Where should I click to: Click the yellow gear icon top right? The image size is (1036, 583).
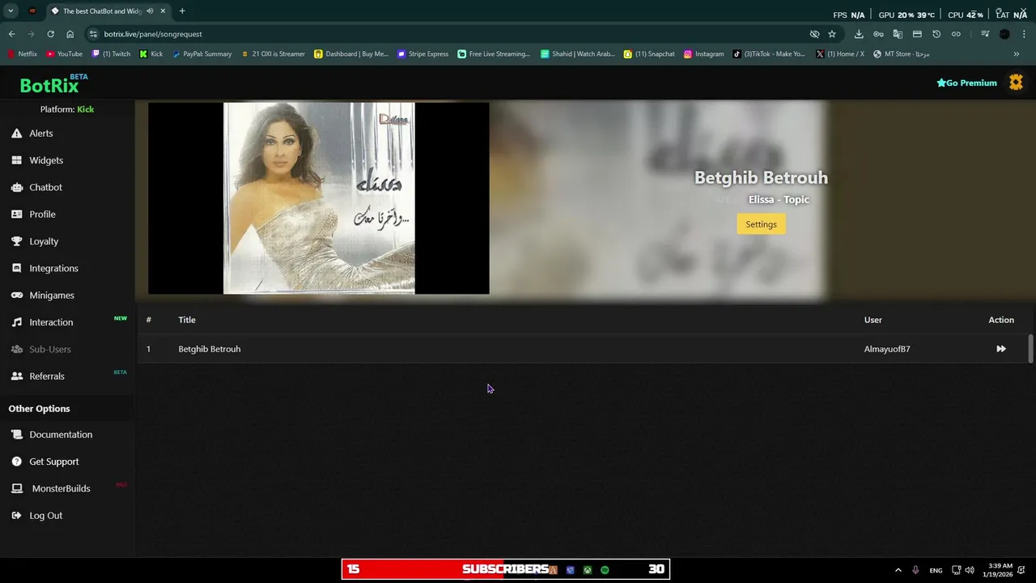pos(1016,83)
